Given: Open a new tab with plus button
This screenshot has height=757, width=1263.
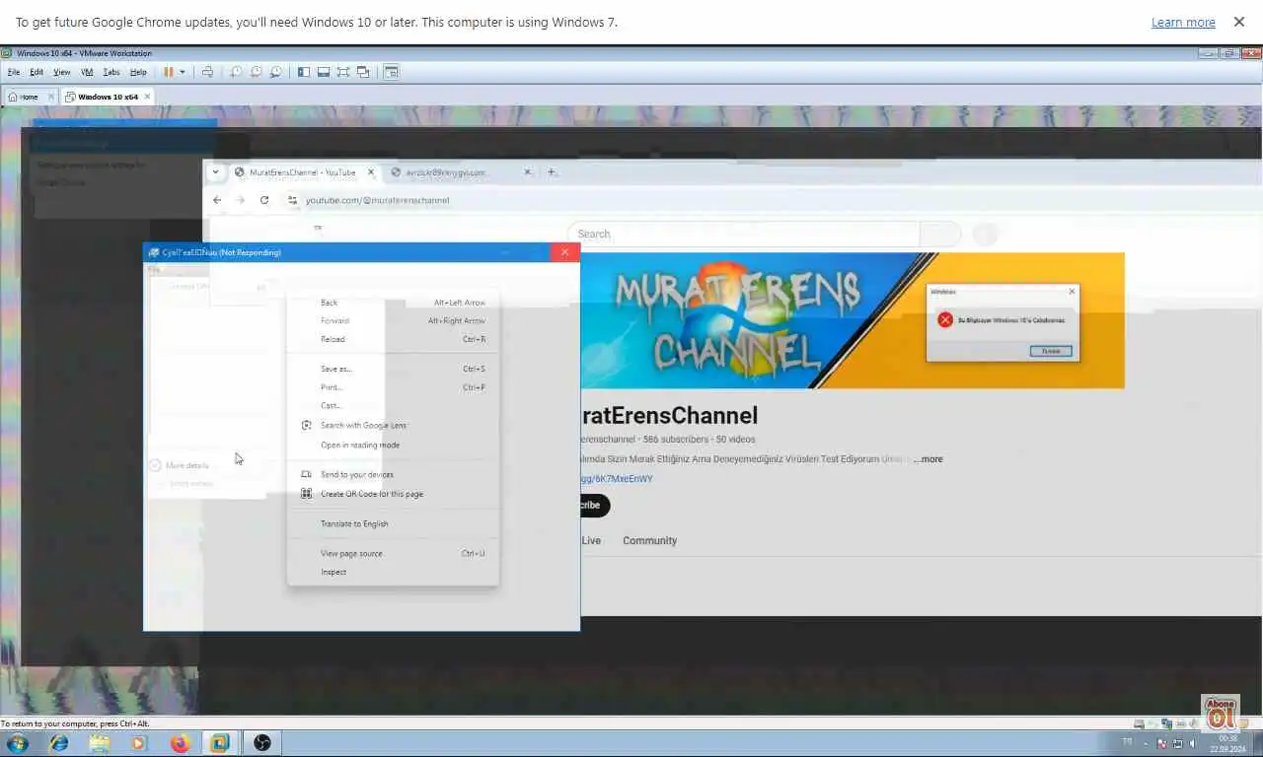Looking at the screenshot, I should (552, 172).
